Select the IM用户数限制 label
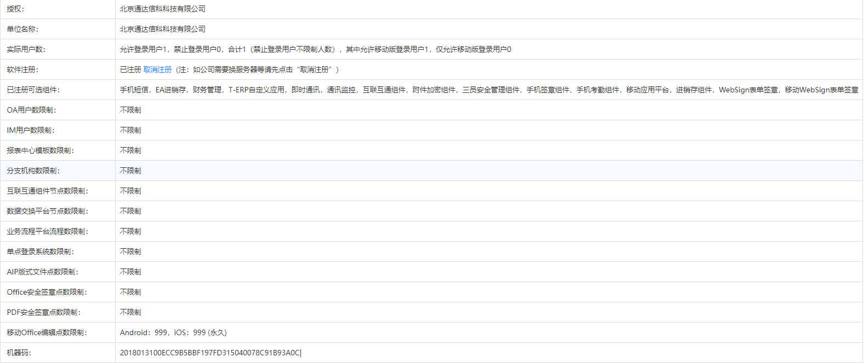This screenshot has height=363, width=868. pos(31,130)
